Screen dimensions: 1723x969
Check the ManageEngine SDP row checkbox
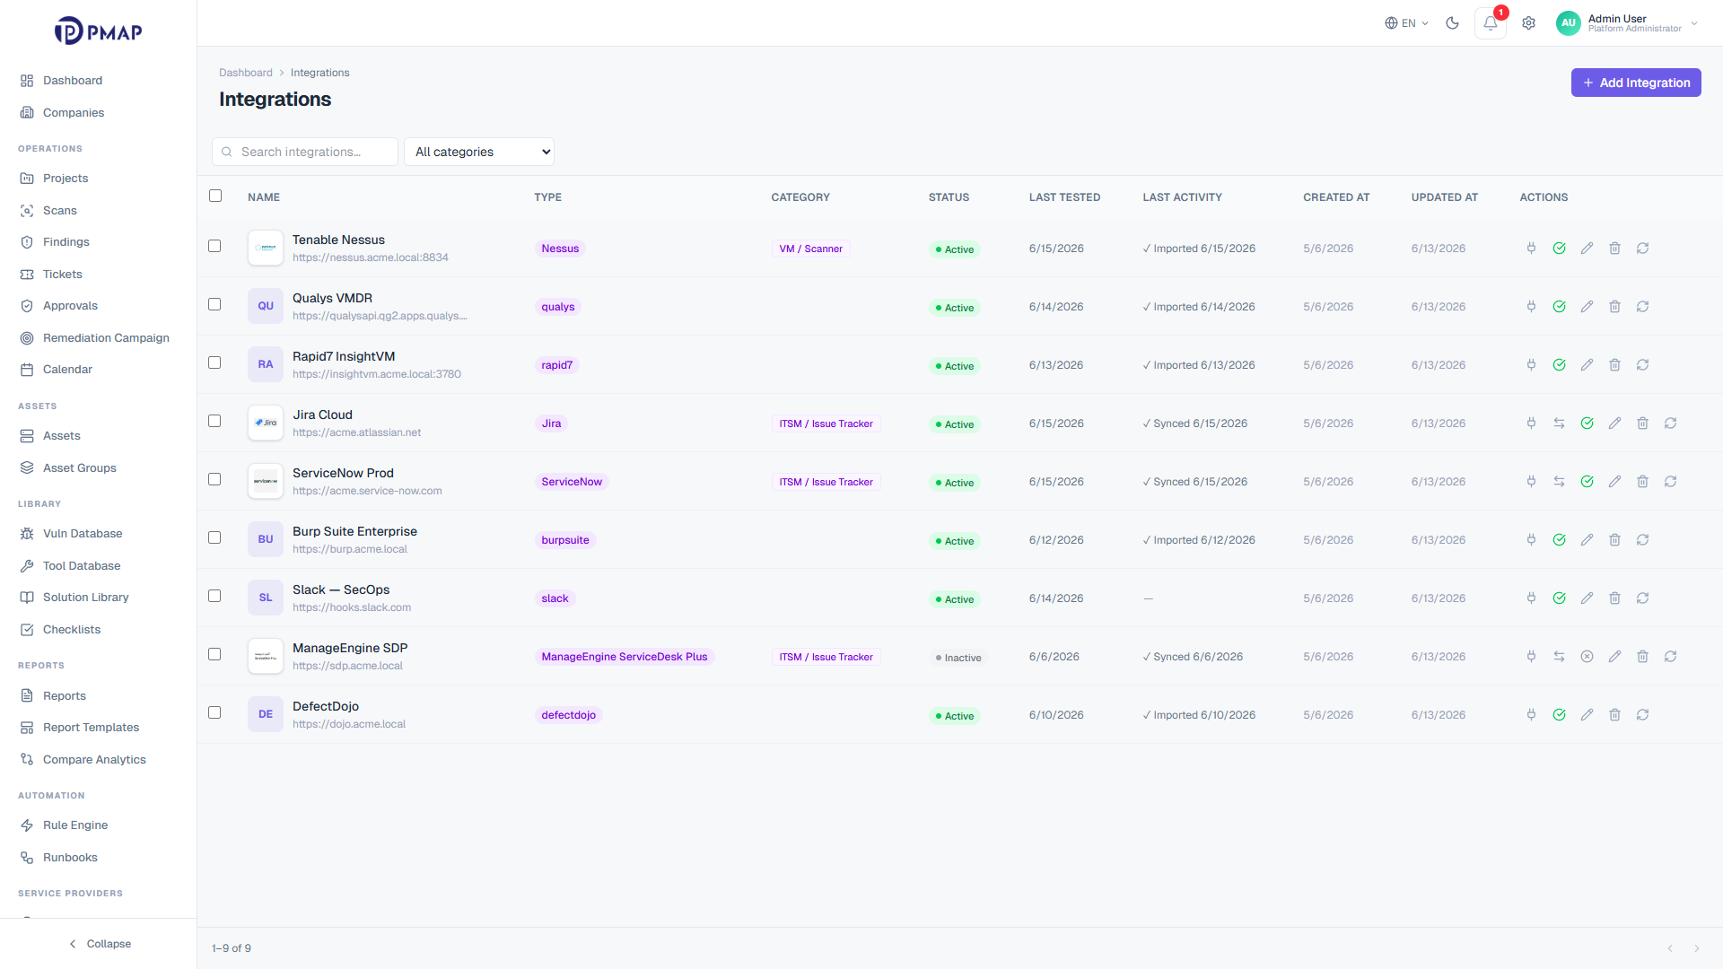click(x=214, y=654)
